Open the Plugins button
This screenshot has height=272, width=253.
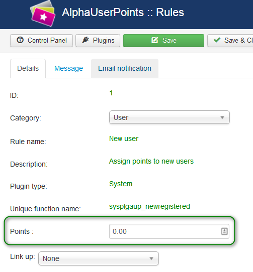coord(98,41)
